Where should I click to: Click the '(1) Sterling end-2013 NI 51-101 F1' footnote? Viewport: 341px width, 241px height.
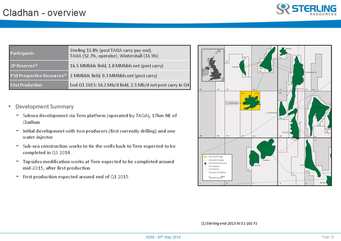click(x=229, y=224)
